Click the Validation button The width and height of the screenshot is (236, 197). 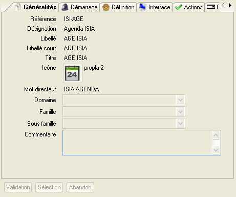(18, 187)
